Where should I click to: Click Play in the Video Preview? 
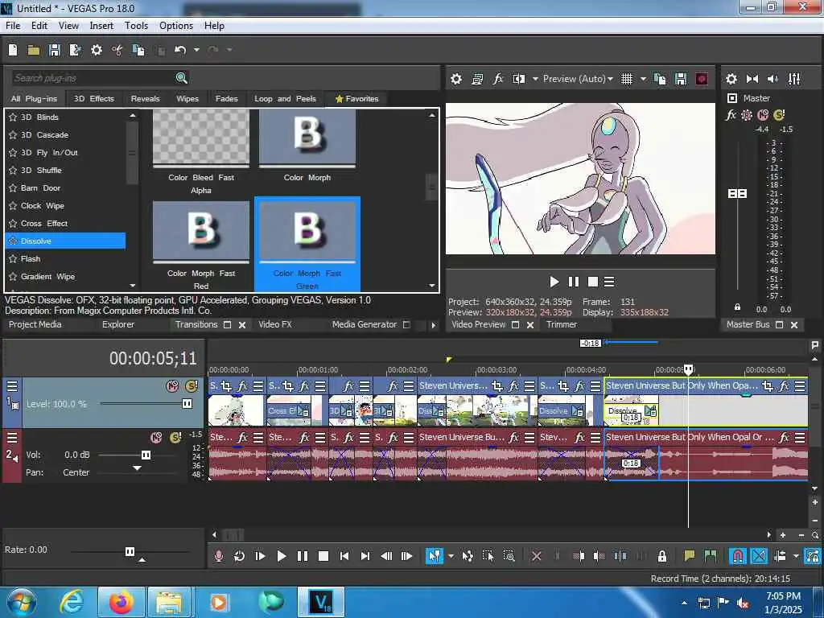coord(554,282)
